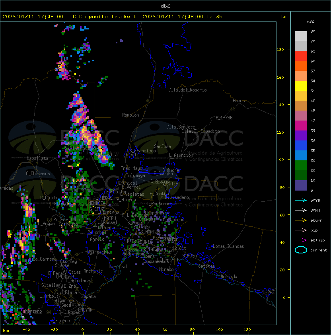Viewport: 331px width, 335px height.
Task: Click the 'eb+bip' legend label
Action: 317,240
